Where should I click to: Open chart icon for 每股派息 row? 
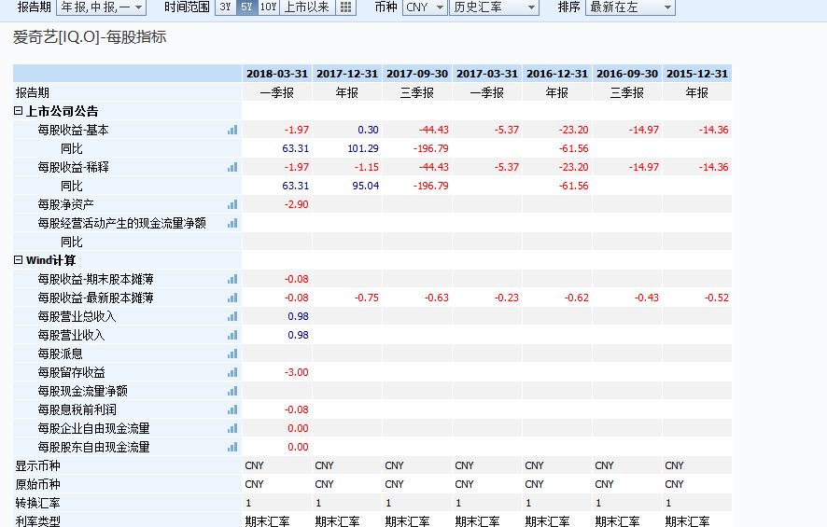[232, 354]
